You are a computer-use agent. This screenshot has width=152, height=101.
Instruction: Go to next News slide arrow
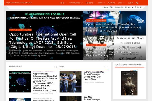pos(107,67)
